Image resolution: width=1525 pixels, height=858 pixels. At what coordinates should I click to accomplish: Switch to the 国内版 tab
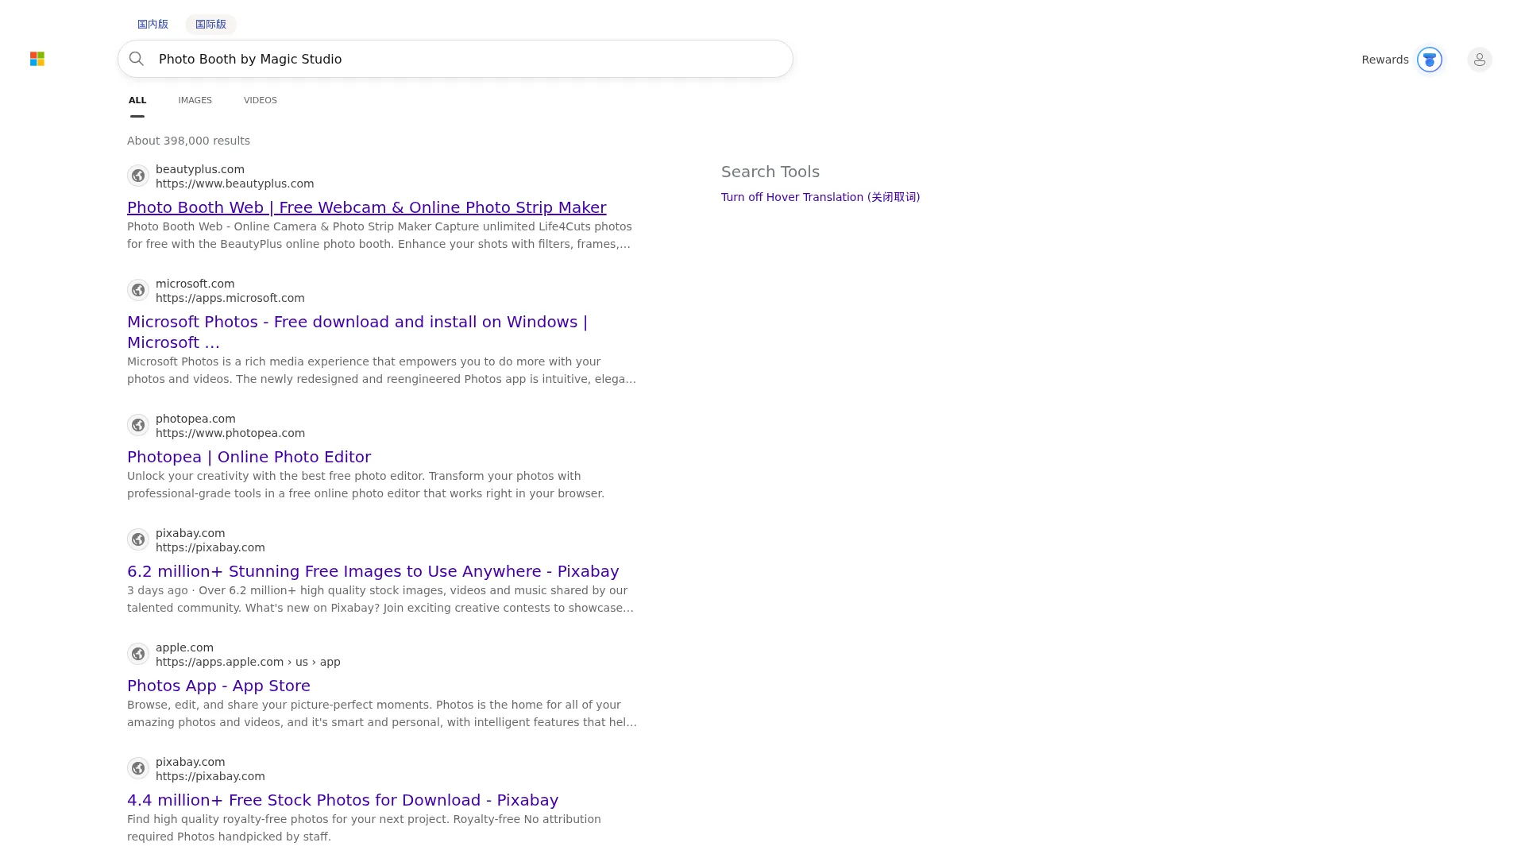[x=152, y=24]
